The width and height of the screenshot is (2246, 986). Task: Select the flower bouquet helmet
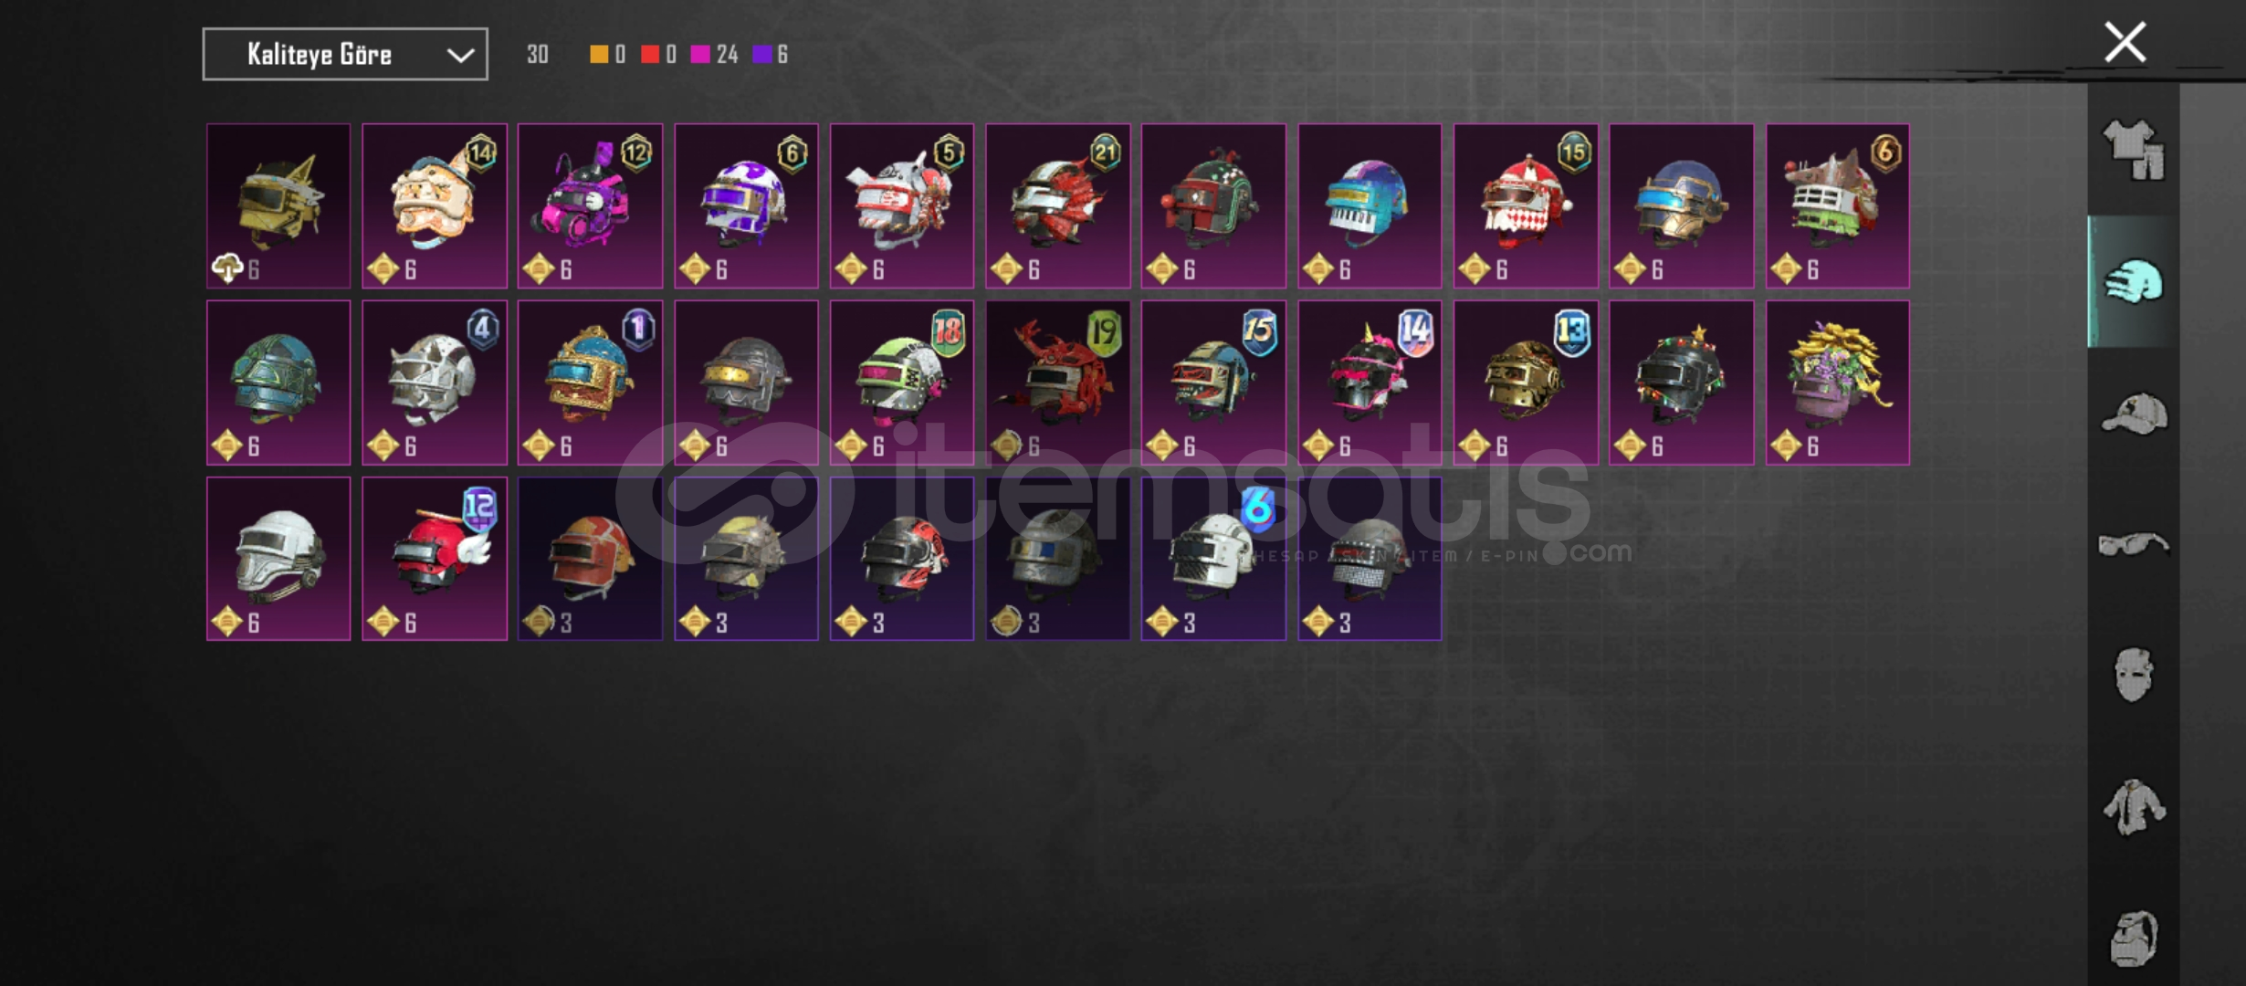point(1837,383)
